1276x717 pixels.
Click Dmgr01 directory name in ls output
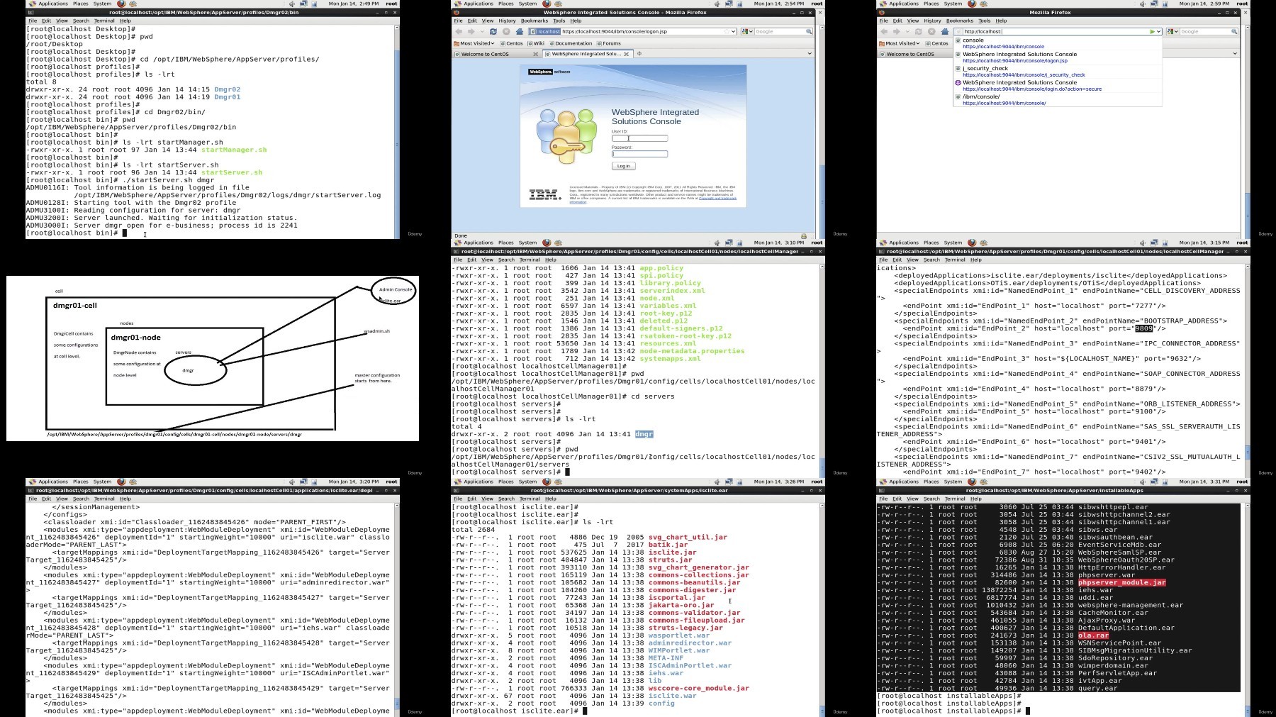click(x=227, y=97)
